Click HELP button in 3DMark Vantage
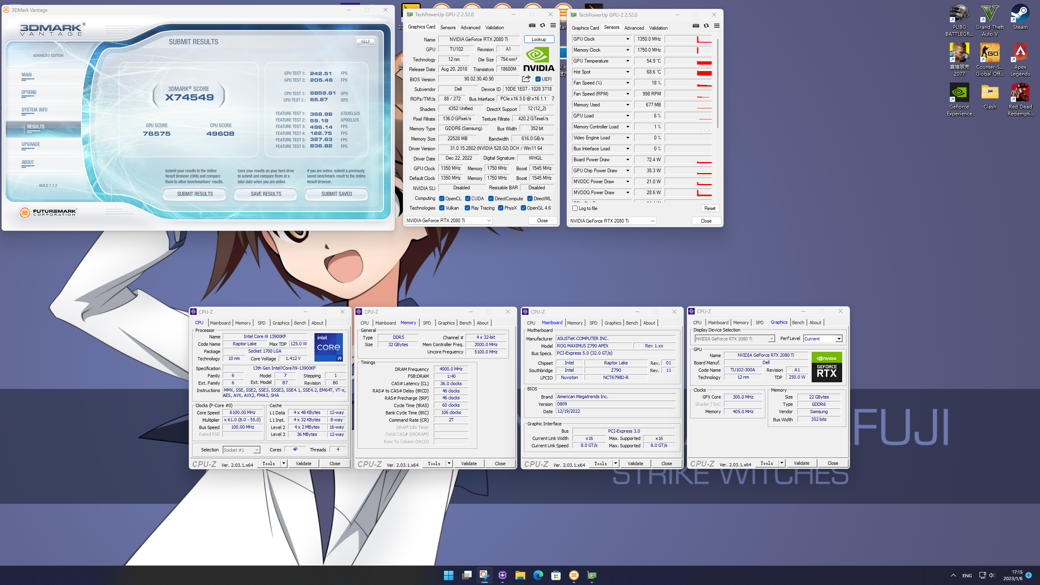Screen dimensions: 1040x585 click(365, 41)
